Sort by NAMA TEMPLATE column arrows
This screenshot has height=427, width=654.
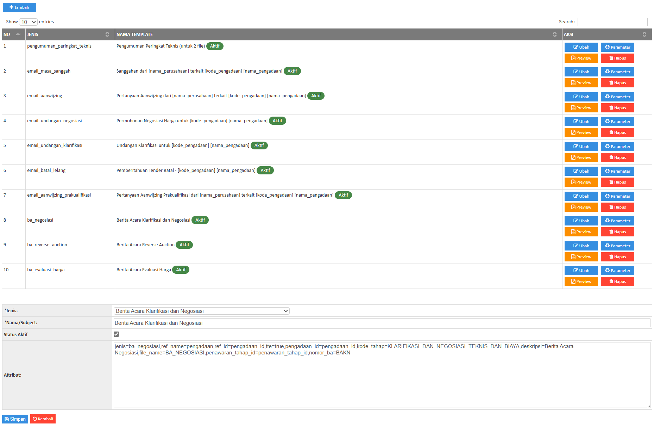pos(554,34)
